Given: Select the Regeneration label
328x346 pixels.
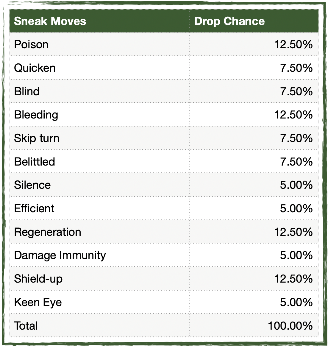Looking at the screenshot, I should click(48, 232).
